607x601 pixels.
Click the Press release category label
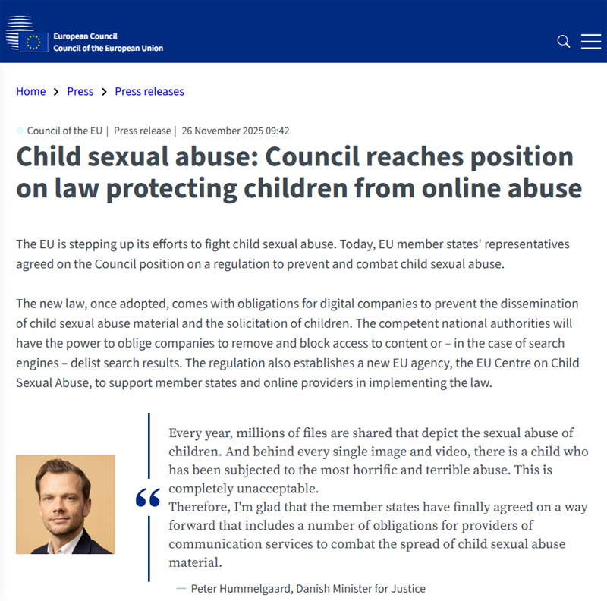[x=142, y=131]
